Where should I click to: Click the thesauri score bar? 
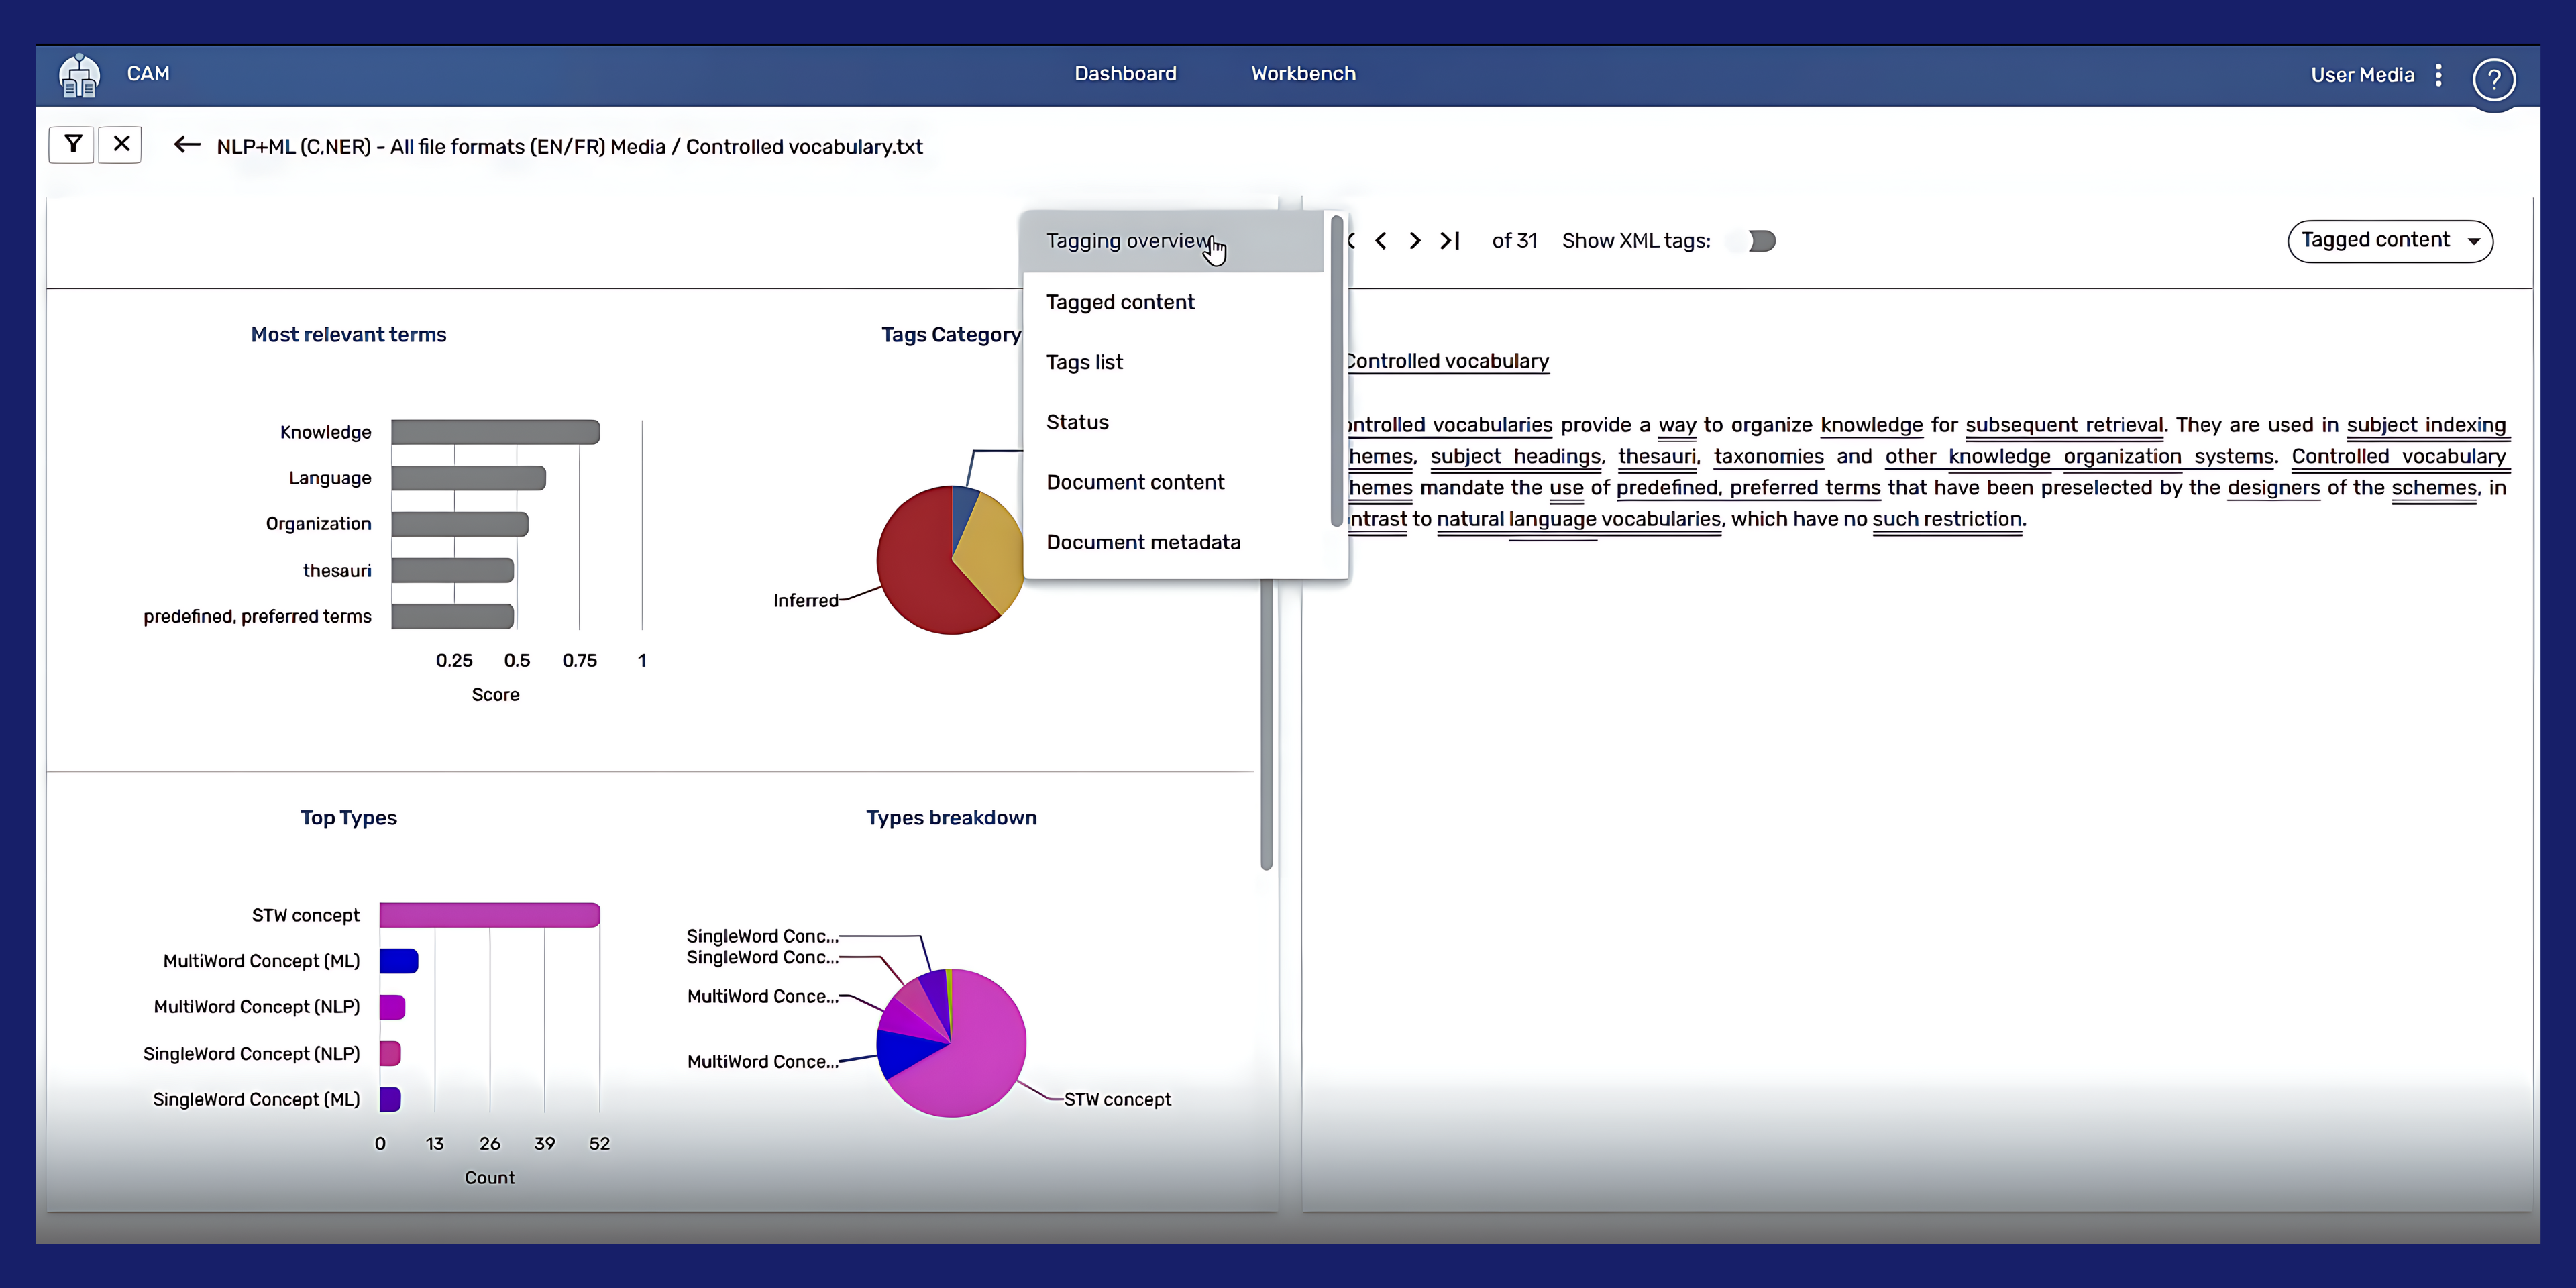click(x=452, y=570)
